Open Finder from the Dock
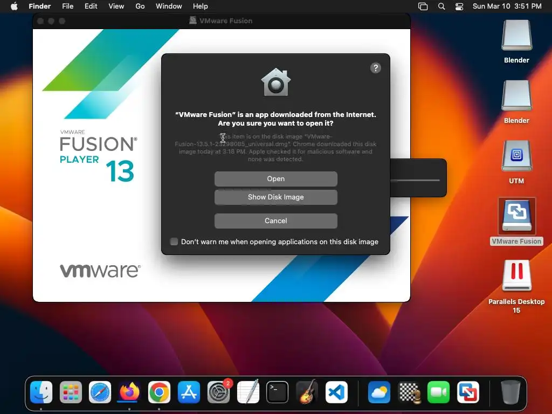552x414 pixels. pyautogui.click(x=41, y=392)
